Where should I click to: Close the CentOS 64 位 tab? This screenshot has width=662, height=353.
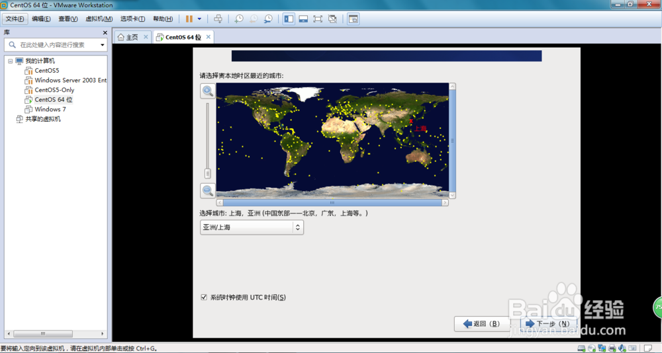pos(208,37)
